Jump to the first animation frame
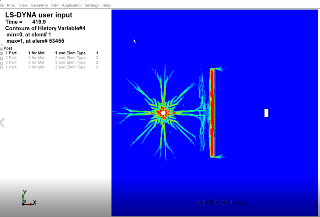 click(x=201, y=203)
